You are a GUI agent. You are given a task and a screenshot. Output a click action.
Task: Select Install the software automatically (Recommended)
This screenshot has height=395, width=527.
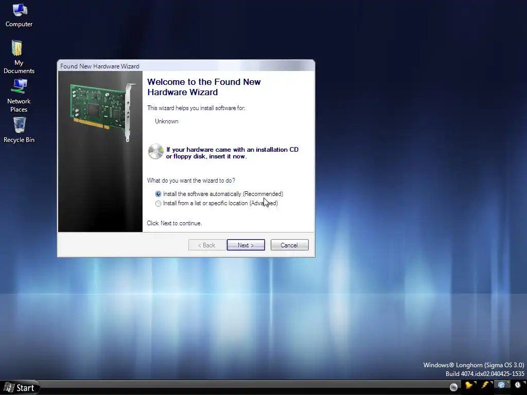tap(219, 194)
